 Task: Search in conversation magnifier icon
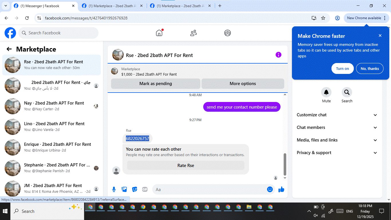347,92
